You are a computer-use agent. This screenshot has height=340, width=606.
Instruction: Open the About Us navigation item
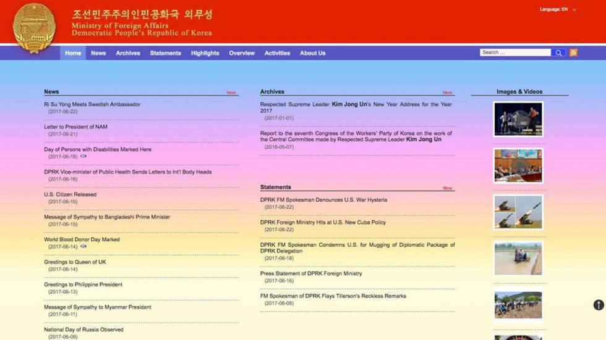tap(312, 53)
